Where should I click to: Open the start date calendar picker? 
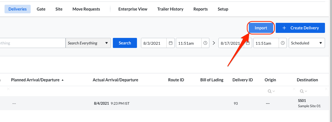click(171, 43)
